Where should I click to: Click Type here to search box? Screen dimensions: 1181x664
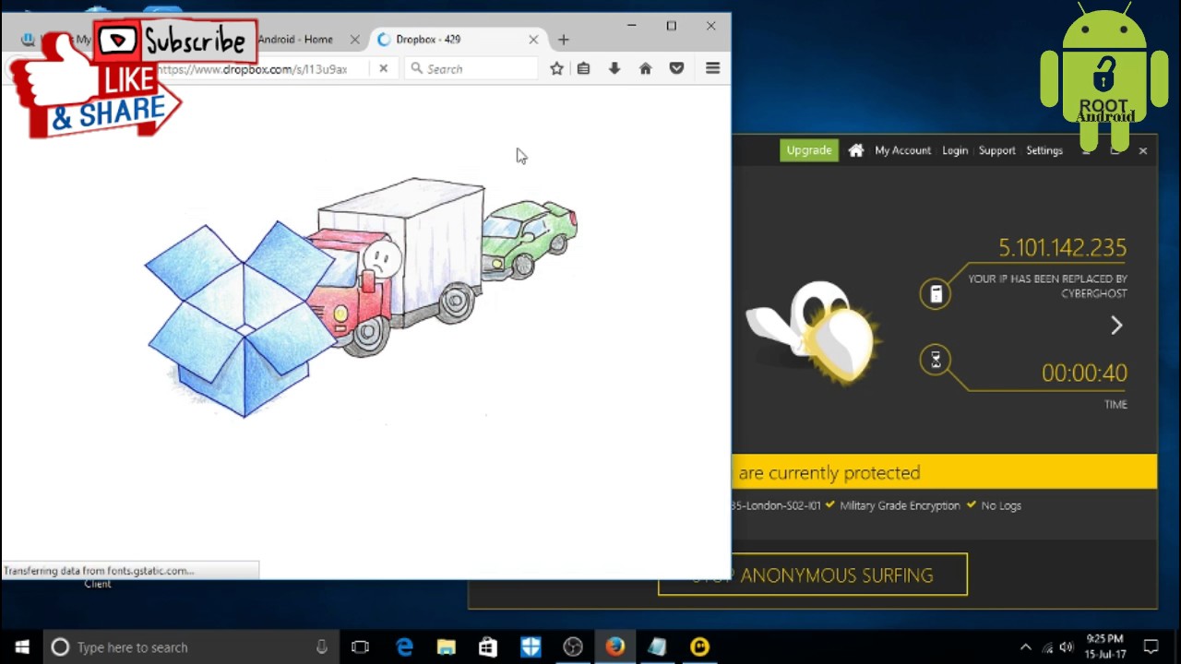(189, 646)
